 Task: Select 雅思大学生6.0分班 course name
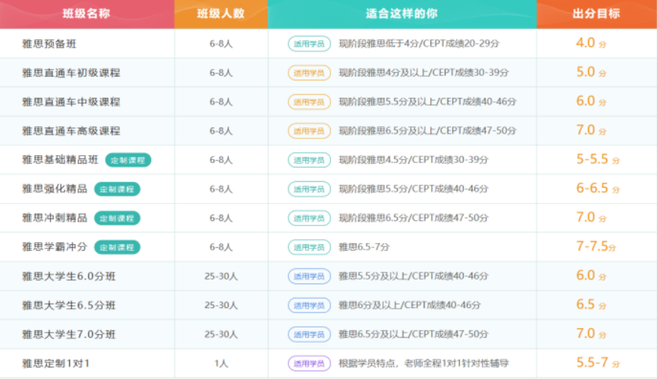69,276
